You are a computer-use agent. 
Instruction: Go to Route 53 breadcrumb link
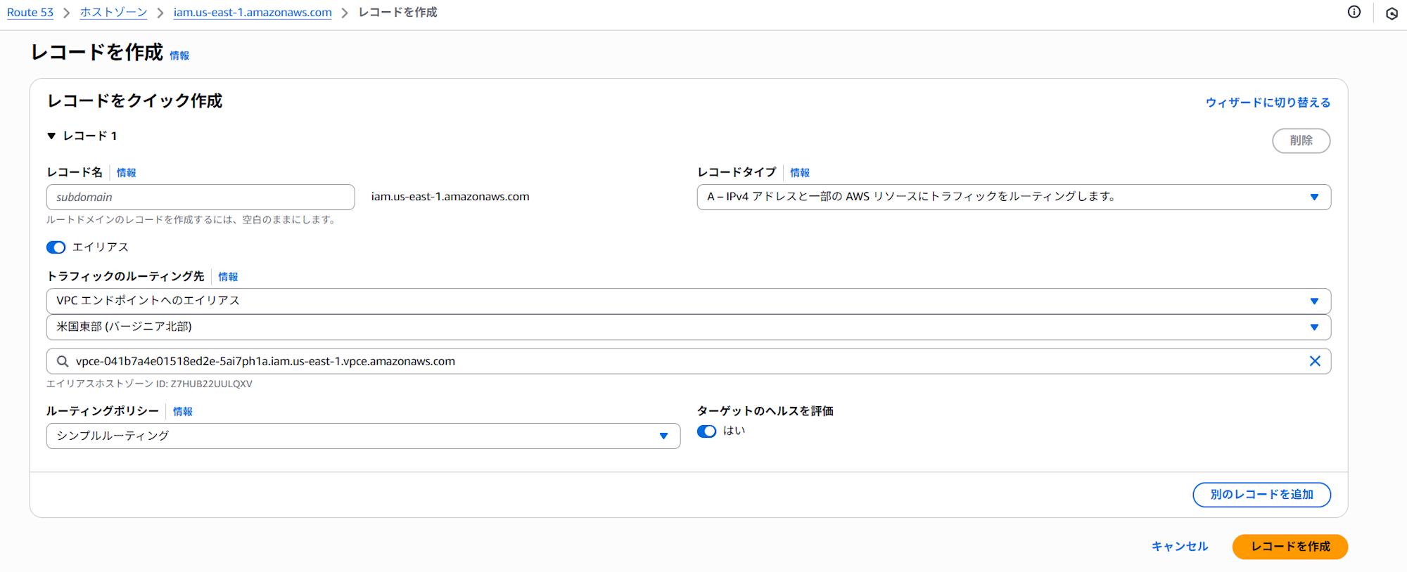point(30,13)
